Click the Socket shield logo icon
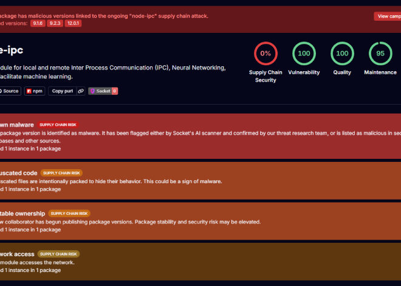The height and width of the screenshot is (286, 401). click(92, 91)
